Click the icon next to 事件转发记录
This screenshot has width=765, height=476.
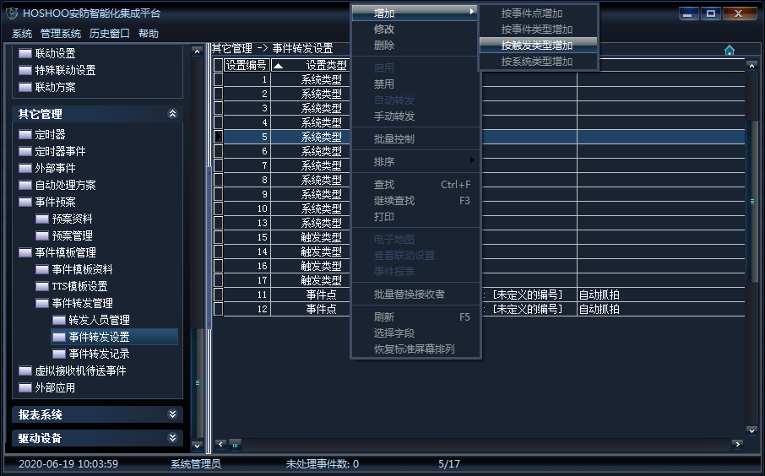click(59, 354)
